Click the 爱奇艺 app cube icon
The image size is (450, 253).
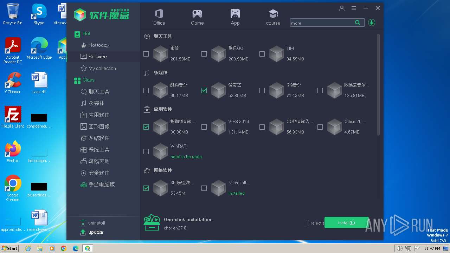(219, 91)
